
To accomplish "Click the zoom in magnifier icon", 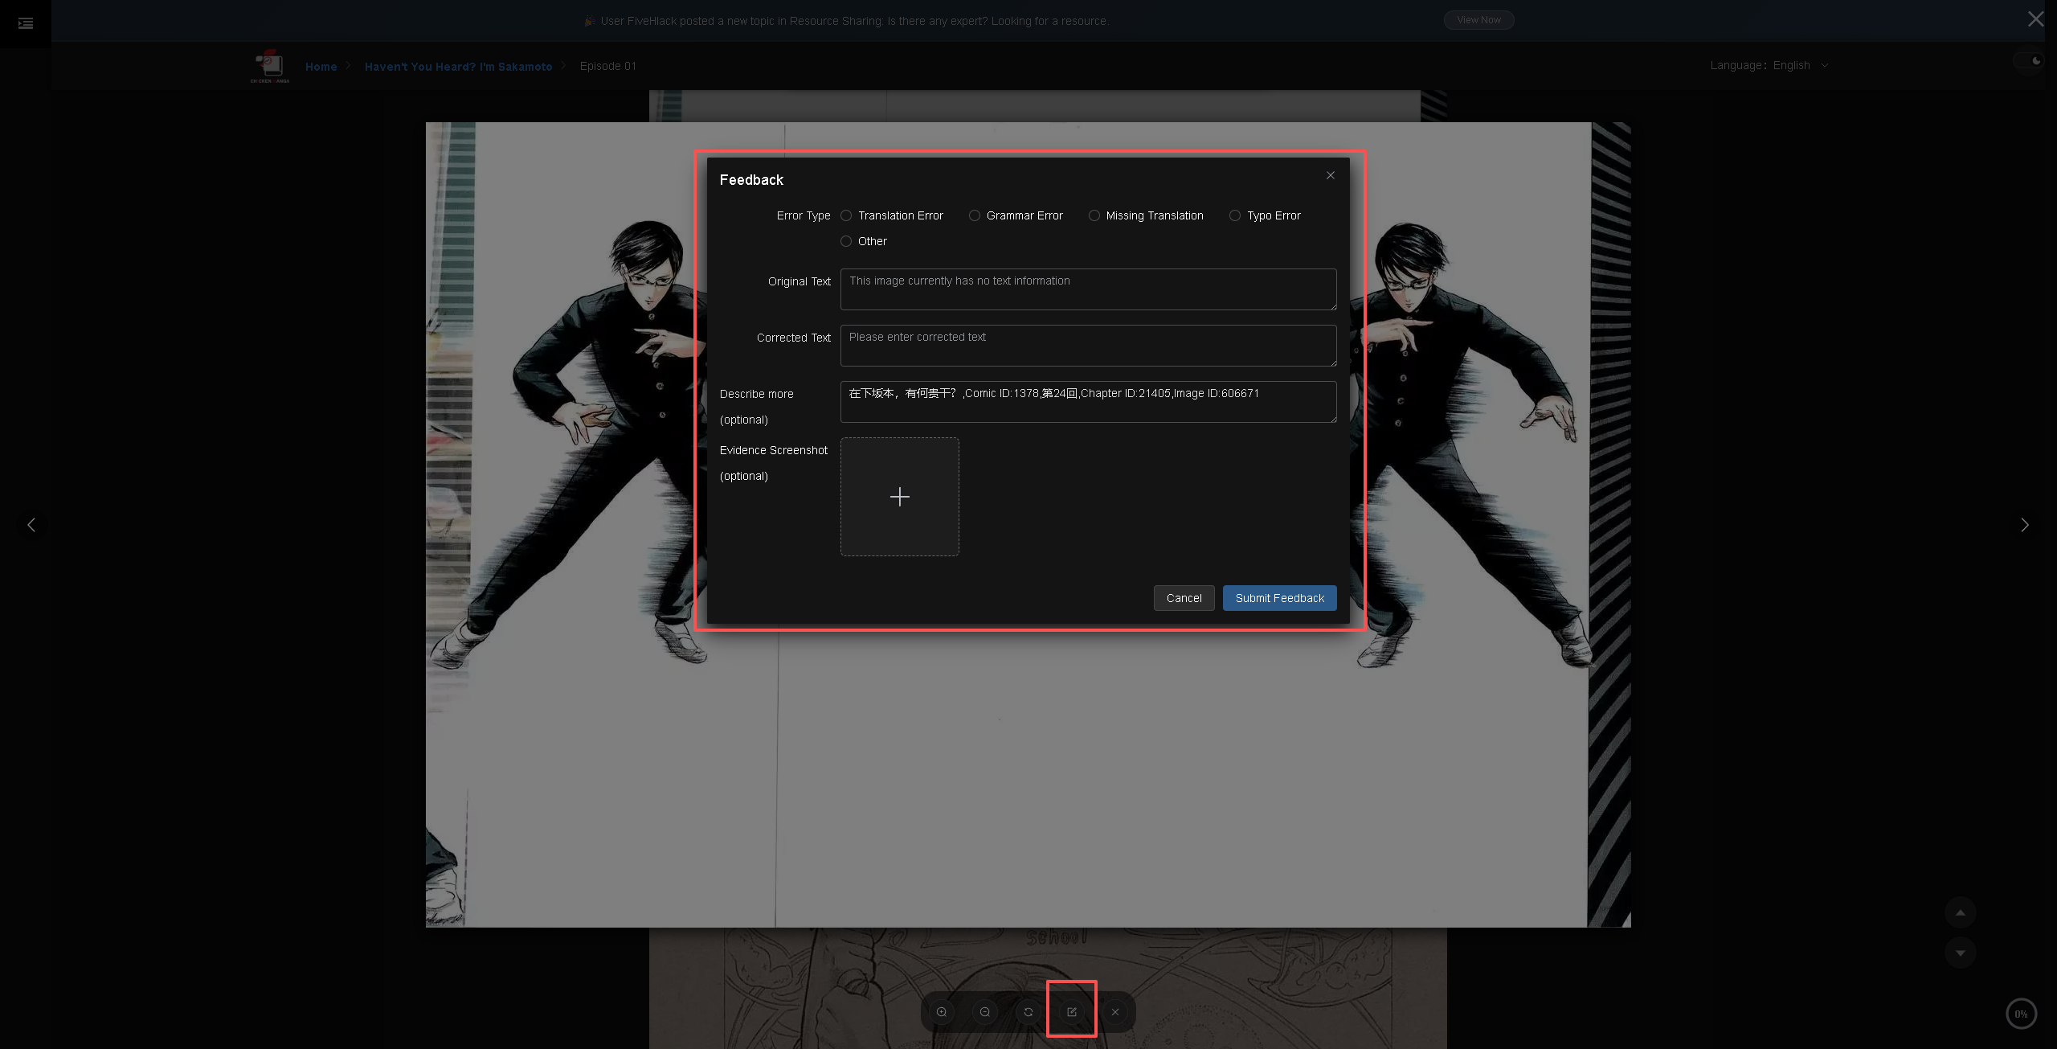I will (x=942, y=1012).
